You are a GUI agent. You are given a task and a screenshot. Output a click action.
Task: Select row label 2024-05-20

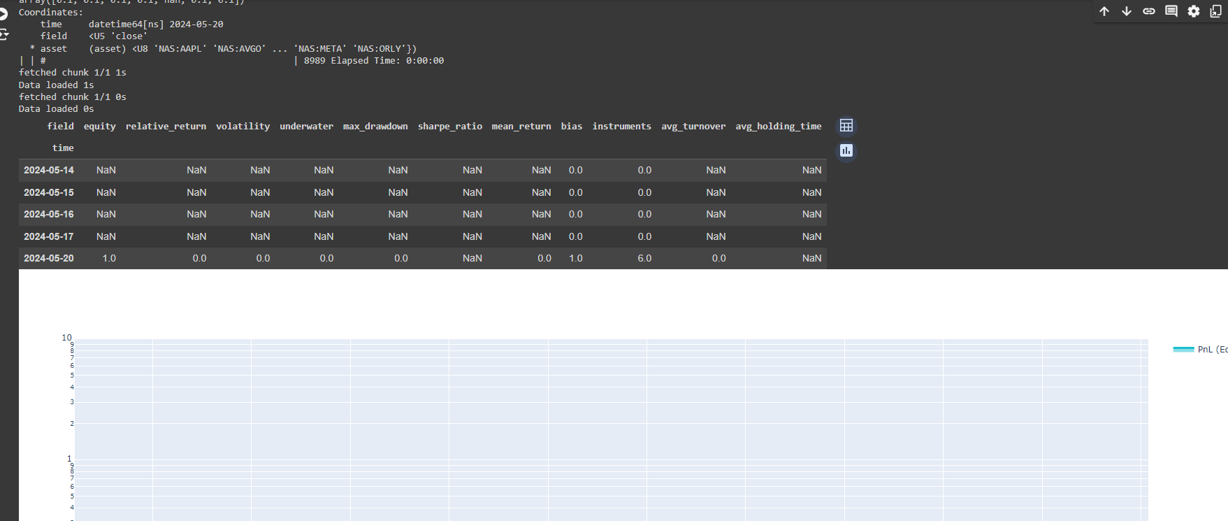tap(49, 259)
